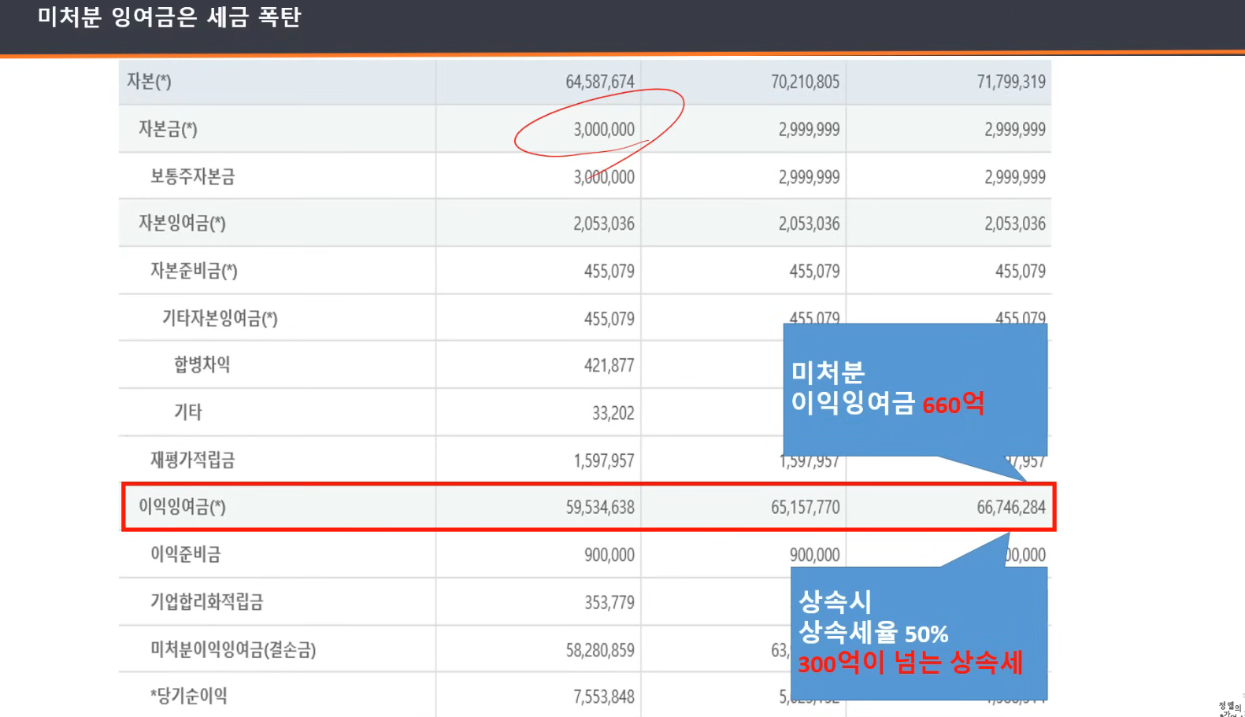1245x717 pixels.
Task: Select the '이익잉여금(*)' row label
Action: click(182, 507)
